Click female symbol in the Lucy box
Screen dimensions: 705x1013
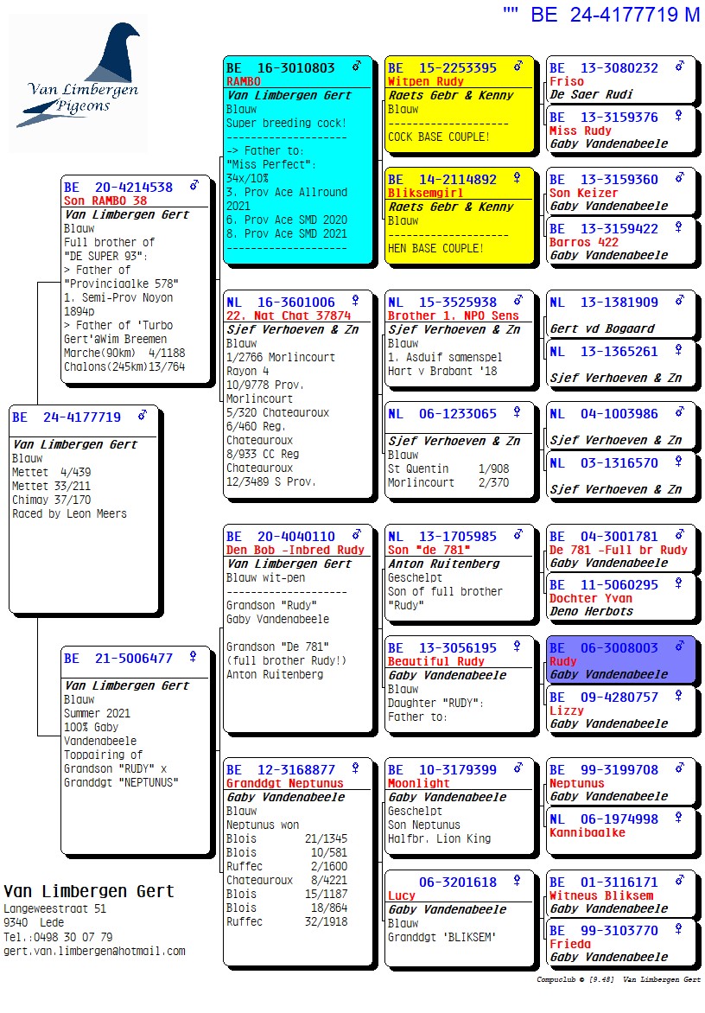point(518,881)
